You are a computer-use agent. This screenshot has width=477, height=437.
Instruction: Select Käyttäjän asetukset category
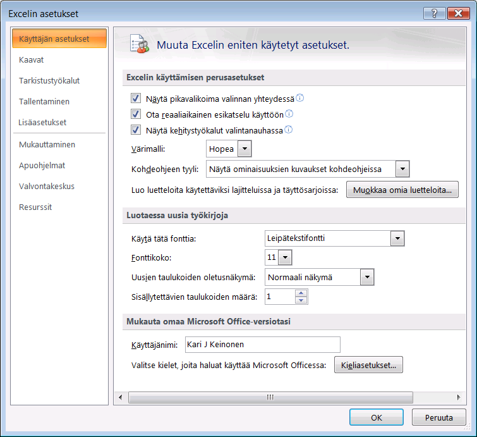pyautogui.click(x=59, y=39)
